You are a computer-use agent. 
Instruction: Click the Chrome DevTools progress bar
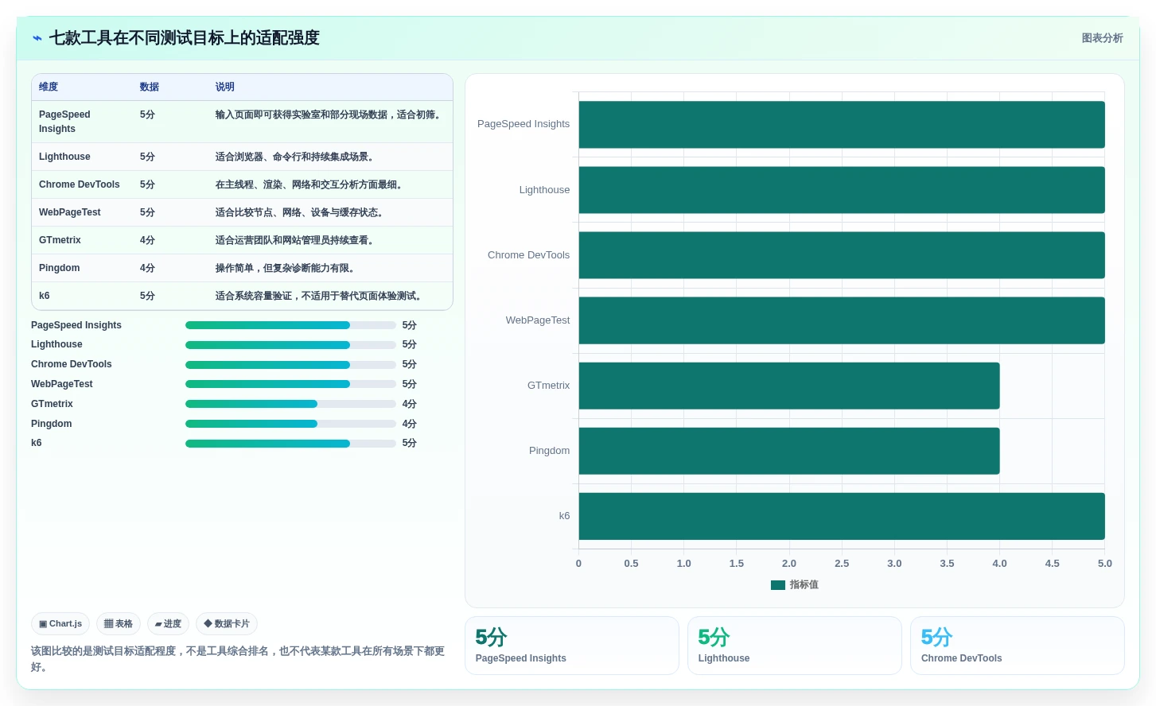290,365
